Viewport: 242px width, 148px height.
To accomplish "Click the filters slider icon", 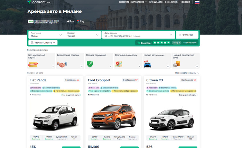I will pyautogui.click(x=180, y=35).
